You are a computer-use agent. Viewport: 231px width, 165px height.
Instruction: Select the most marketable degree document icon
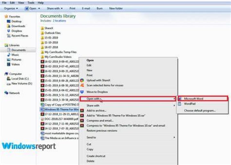pyautogui.click(x=42, y=133)
